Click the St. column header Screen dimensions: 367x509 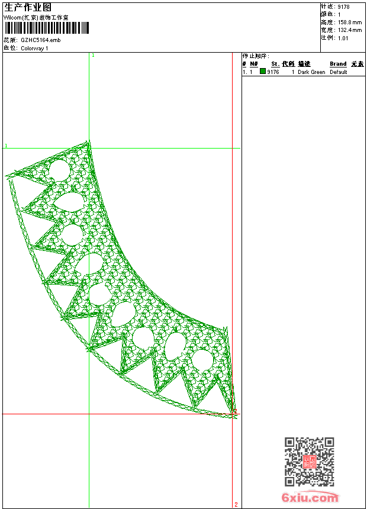275,64
